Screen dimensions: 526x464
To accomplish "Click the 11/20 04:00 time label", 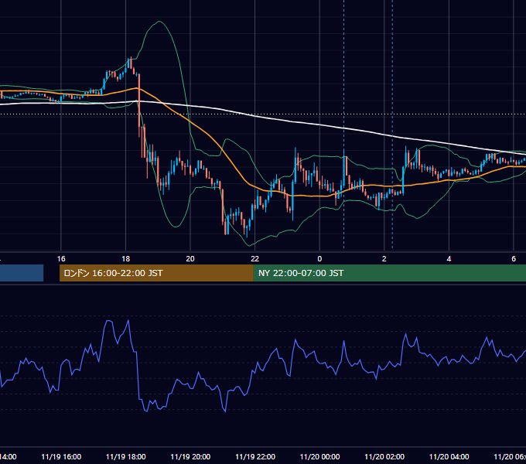I will click(449, 456).
